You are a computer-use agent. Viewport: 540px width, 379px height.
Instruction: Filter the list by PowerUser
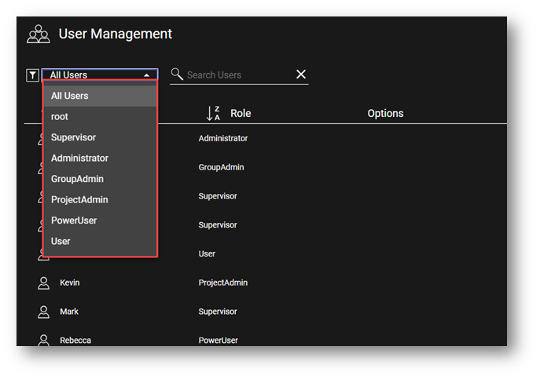click(x=74, y=220)
